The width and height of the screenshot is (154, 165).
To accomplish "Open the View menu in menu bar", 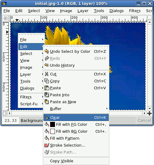I will click(50, 11).
